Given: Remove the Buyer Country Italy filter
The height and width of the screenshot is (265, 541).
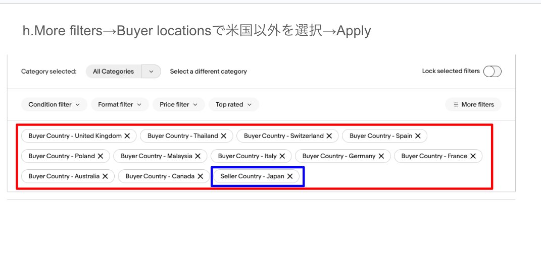Looking at the screenshot, I should 282,156.
